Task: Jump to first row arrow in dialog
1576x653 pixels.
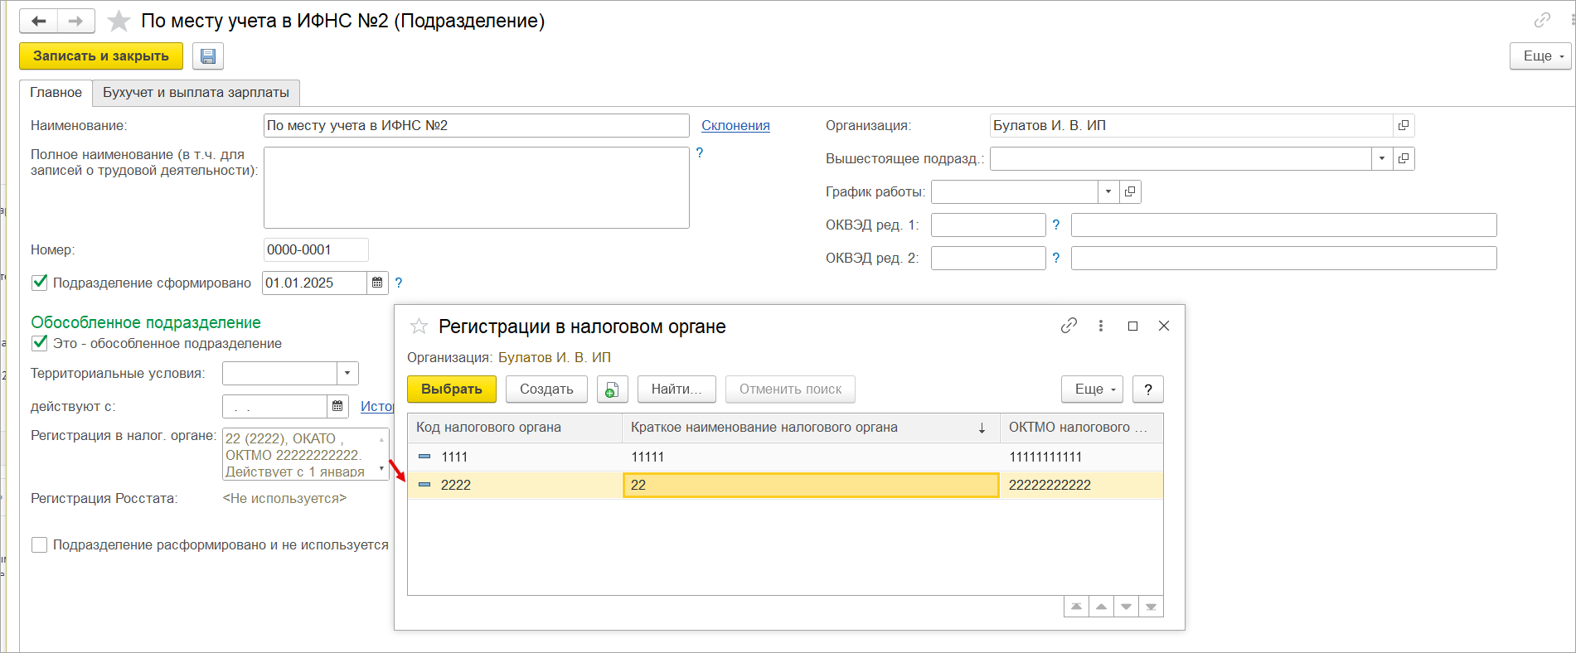Action: 1076,607
